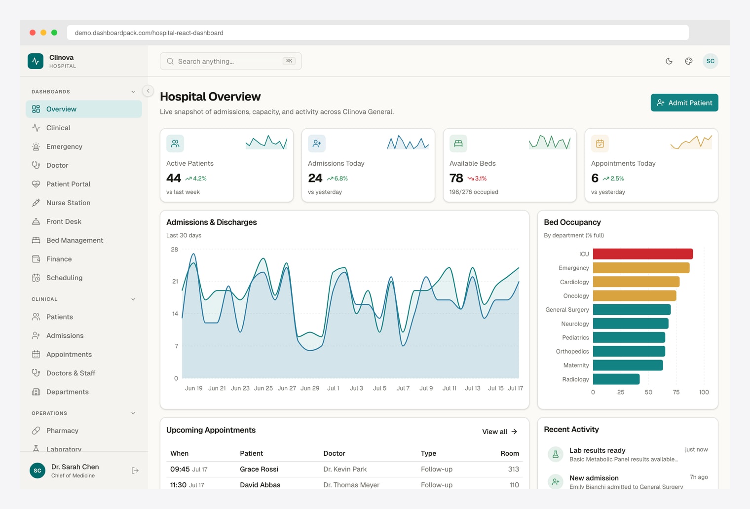
Task: Click the Admissions user-plus sidebar icon
Action: [36, 335]
